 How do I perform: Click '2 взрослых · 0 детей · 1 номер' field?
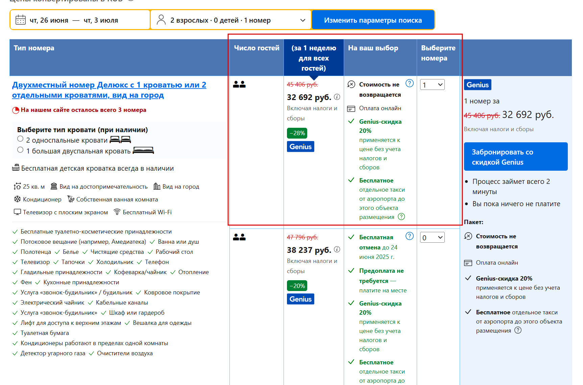230,20
